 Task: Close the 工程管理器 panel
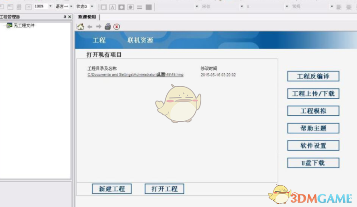pyautogui.click(x=70, y=17)
